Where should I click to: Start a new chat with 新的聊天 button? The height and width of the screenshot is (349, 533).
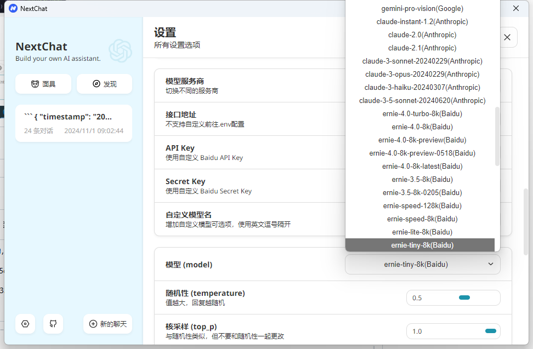tap(107, 324)
